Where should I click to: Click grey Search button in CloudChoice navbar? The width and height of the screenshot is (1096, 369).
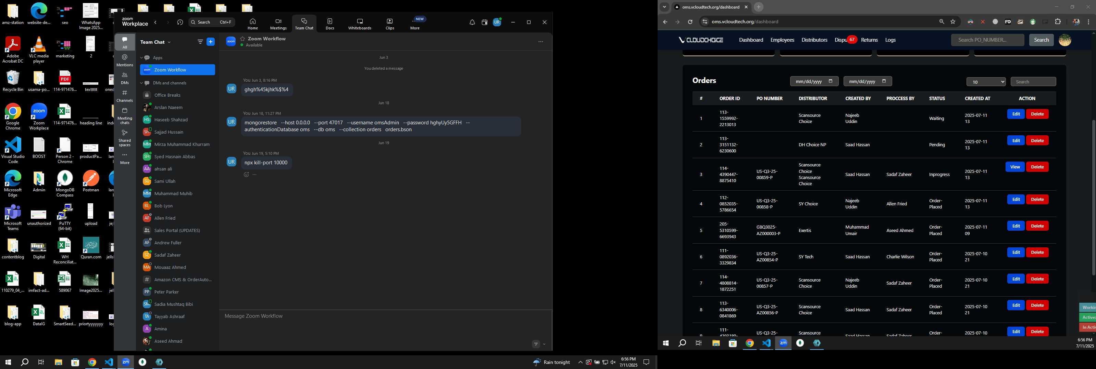pos(1041,40)
